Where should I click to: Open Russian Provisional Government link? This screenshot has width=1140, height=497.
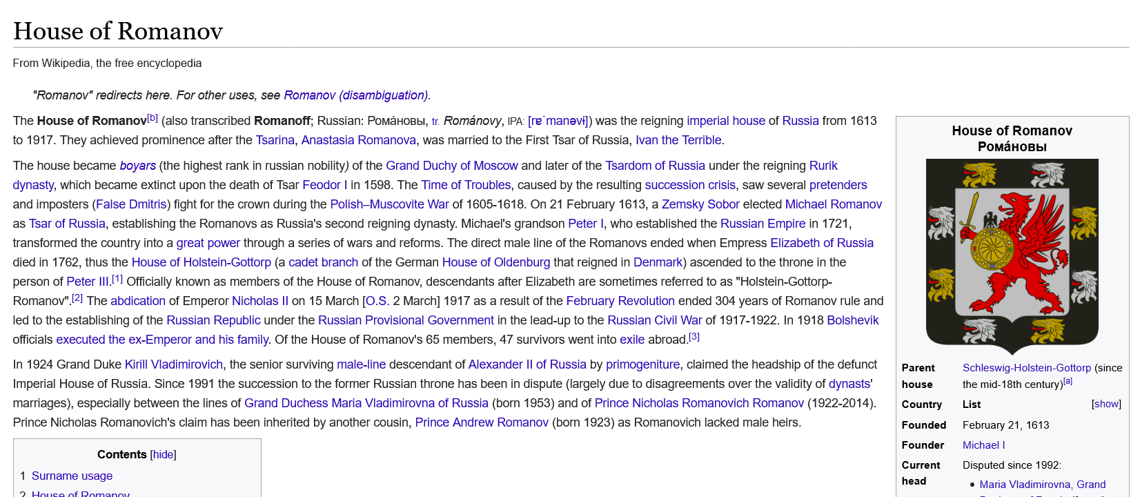(406, 320)
